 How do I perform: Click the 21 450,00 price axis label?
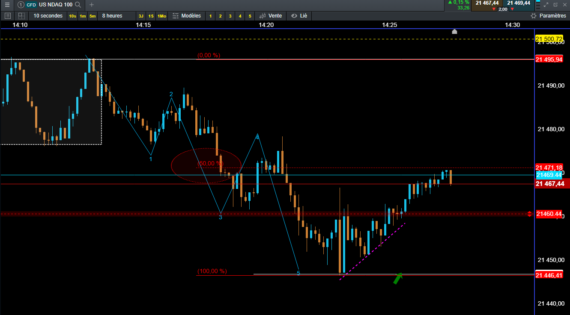pos(551,260)
